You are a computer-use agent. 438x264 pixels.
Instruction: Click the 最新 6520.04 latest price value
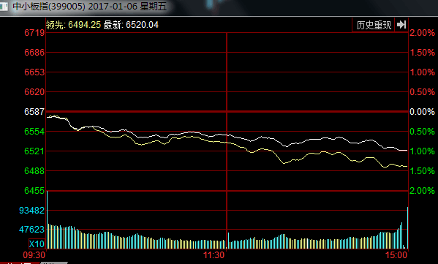131,25
